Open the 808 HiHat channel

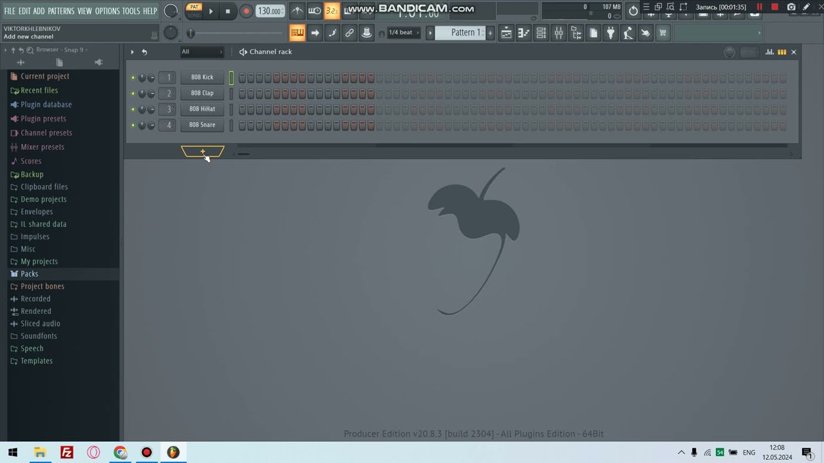(x=202, y=109)
